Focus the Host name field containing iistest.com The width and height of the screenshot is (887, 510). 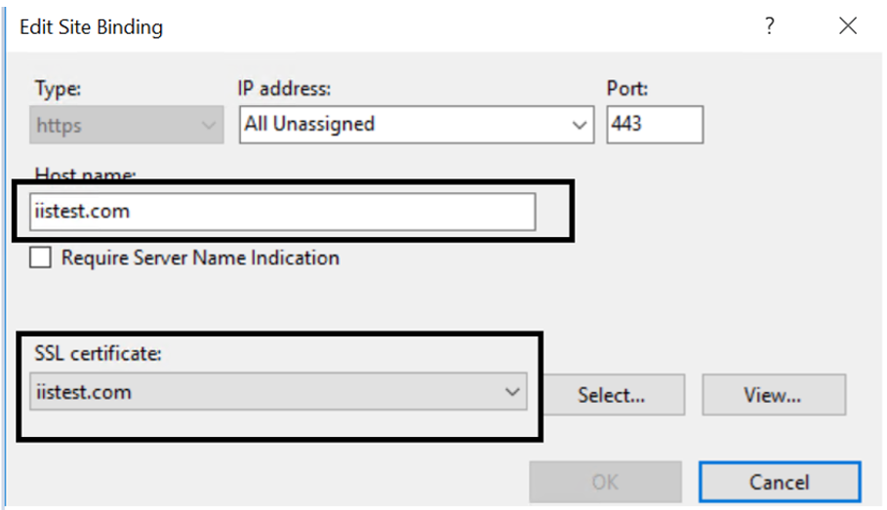(x=282, y=212)
